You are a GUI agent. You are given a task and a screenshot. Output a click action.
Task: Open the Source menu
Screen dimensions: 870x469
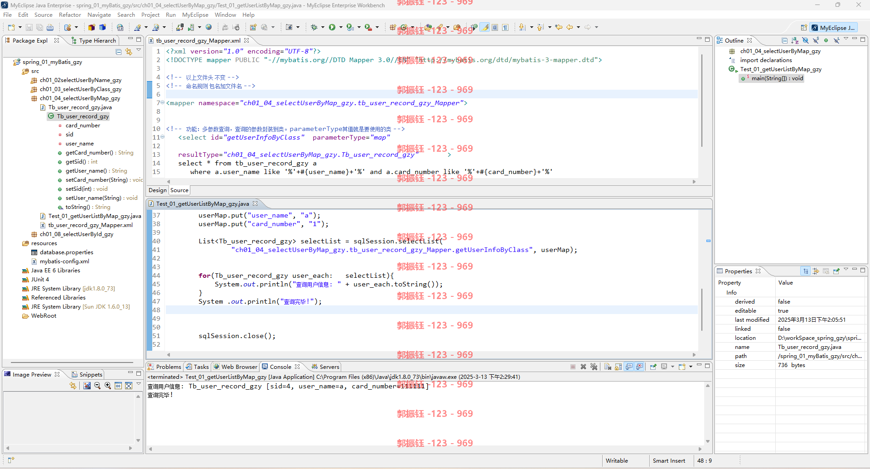(43, 15)
